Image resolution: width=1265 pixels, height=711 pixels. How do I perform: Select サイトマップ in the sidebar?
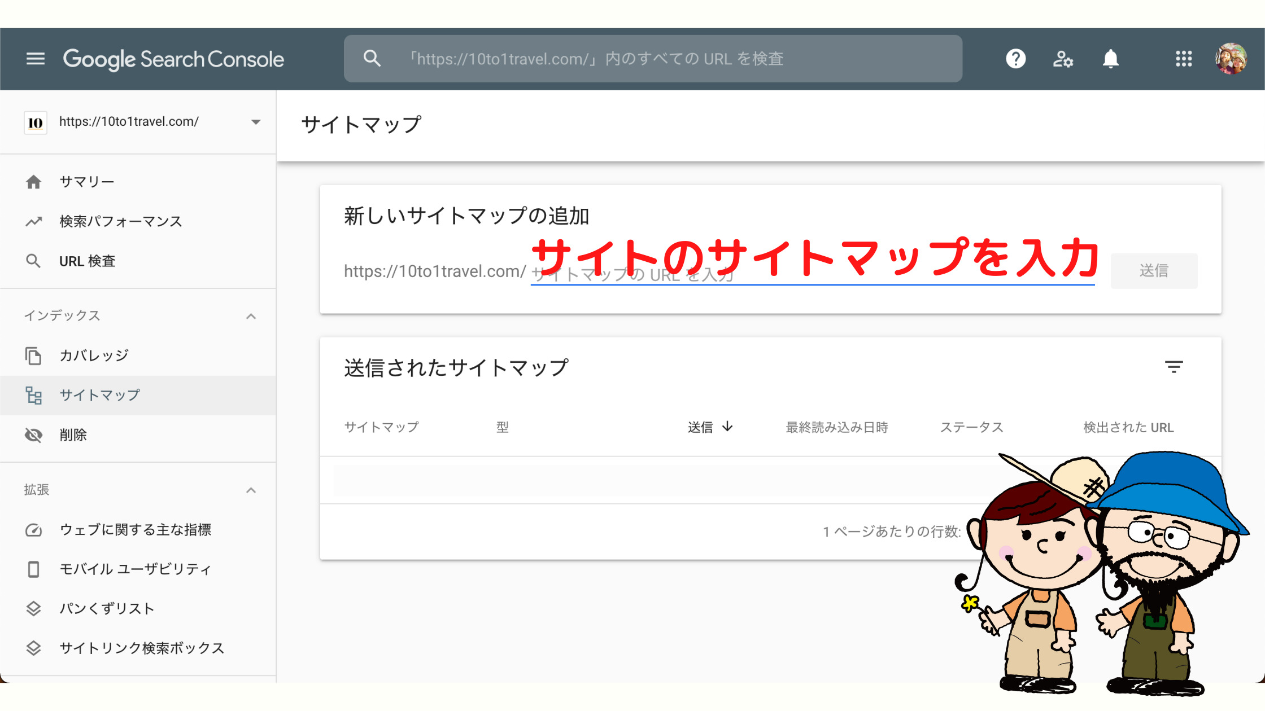[x=138, y=395]
